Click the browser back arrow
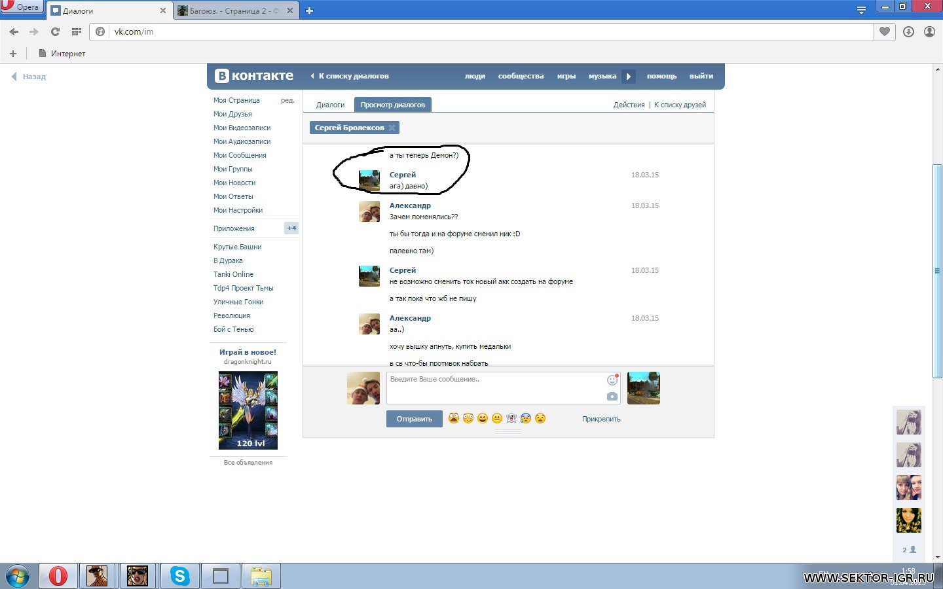943x589 pixels. 14,31
